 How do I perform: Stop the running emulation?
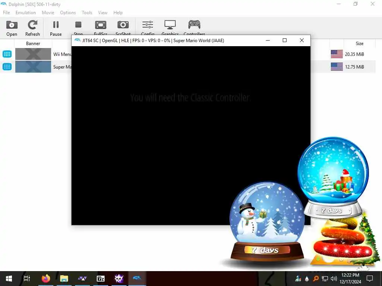coord(78,28)
